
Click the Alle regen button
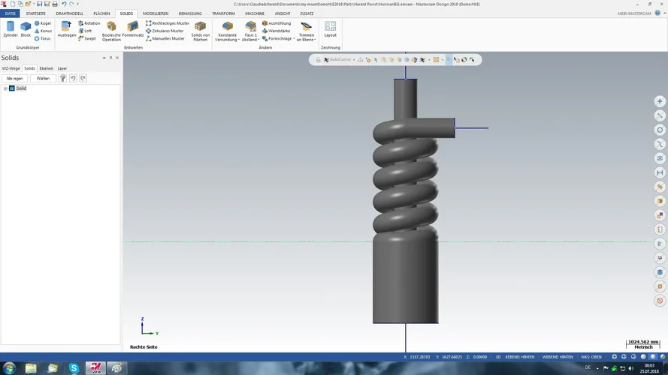(x=14, y=78)
